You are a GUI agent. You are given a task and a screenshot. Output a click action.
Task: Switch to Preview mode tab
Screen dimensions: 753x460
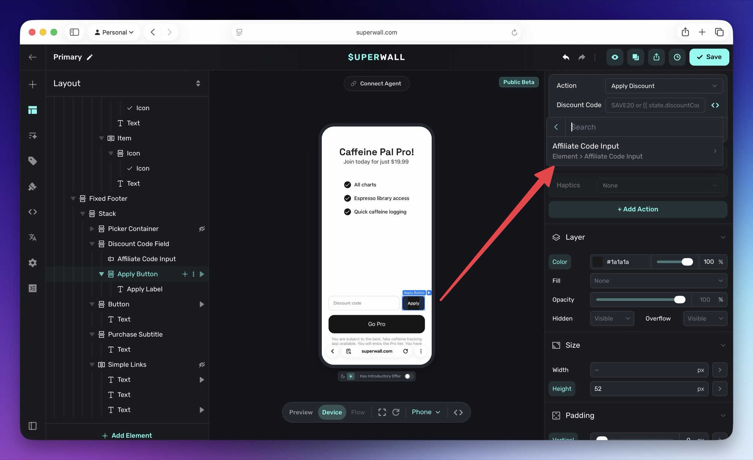pos(300,412)
